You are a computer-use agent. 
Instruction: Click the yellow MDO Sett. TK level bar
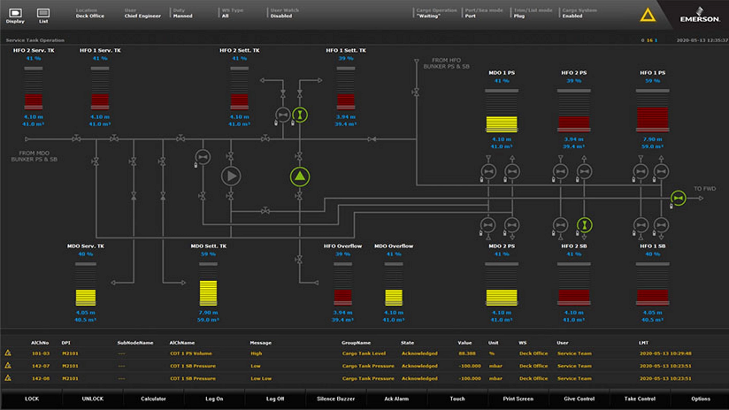(208, 293)
